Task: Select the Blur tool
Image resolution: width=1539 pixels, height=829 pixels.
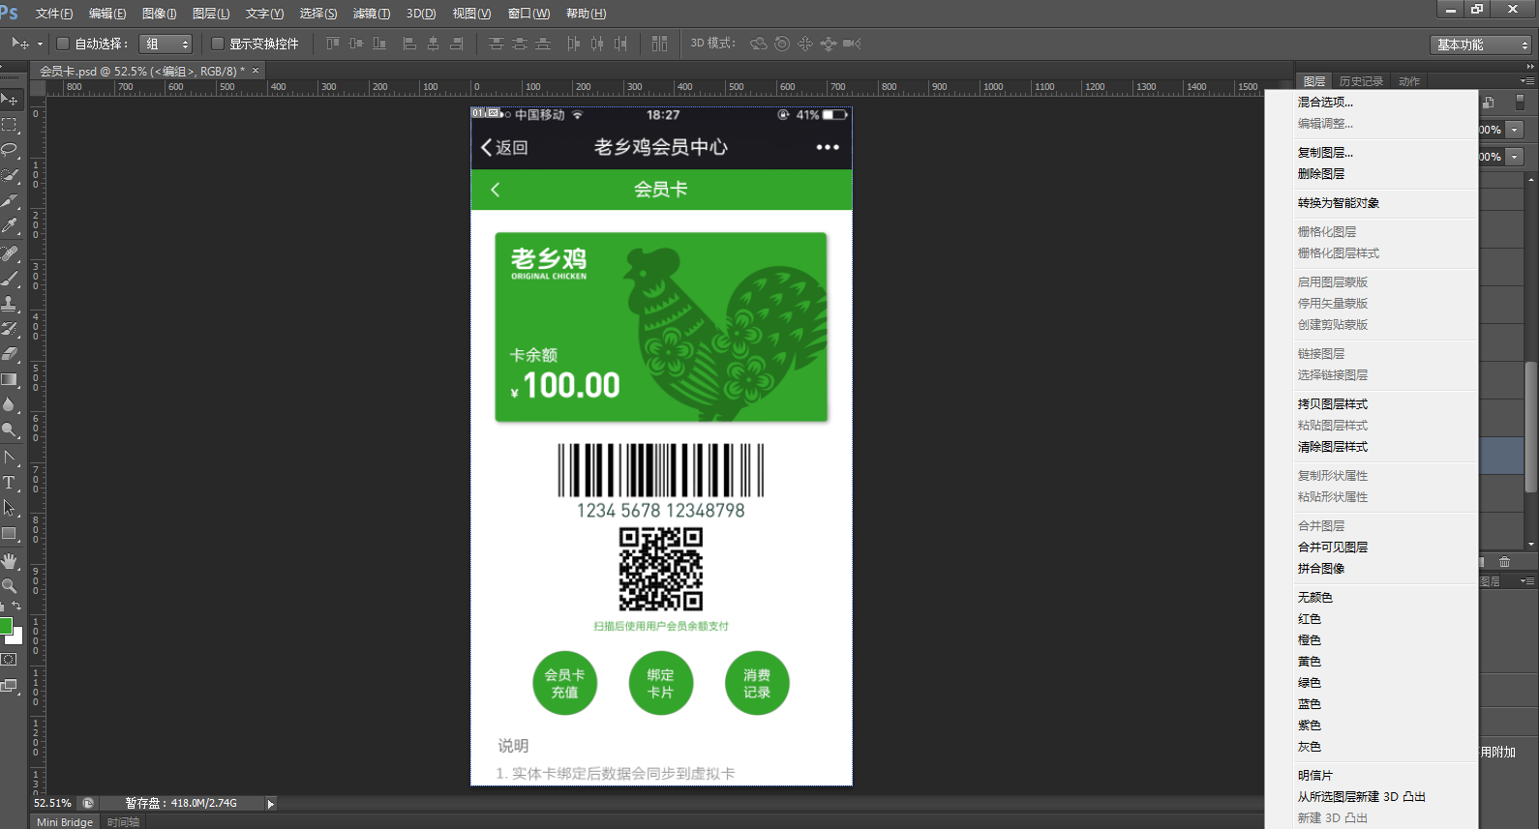Action: (x=10, y=404)
